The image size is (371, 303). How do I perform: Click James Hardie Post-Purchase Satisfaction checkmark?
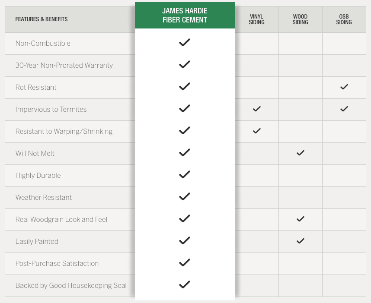[x=185, y=262]
